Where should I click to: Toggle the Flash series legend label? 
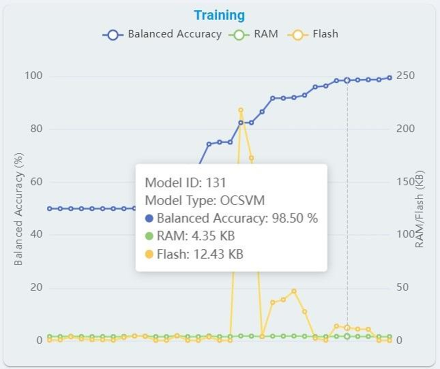pyautogui.click(x=325, y=34)
